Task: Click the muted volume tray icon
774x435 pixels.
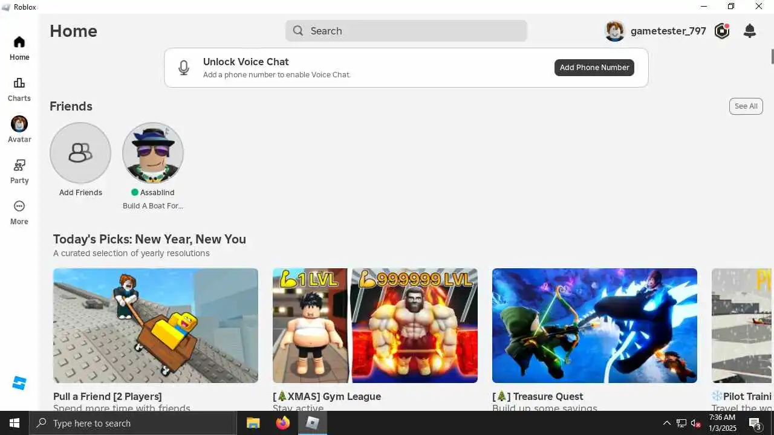Action: pyautogui.click(x=696, y=423)
